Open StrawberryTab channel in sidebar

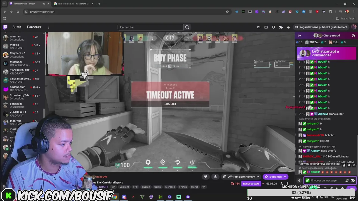22,97
